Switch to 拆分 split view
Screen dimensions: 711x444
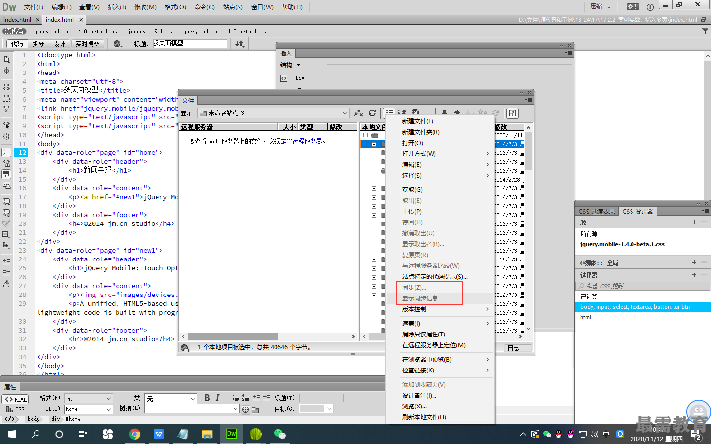coord(38,44)
